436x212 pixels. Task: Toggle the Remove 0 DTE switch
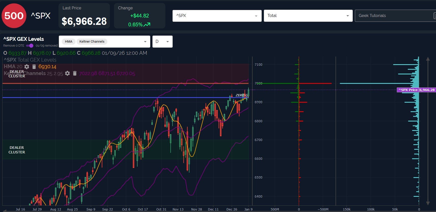coord(30,46)
